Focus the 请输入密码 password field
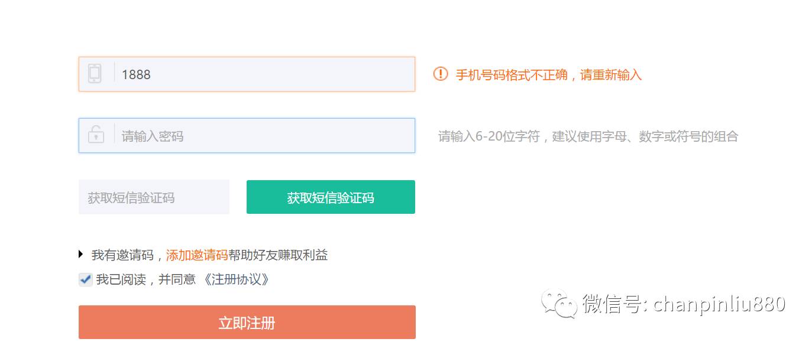 coord(247,135)
